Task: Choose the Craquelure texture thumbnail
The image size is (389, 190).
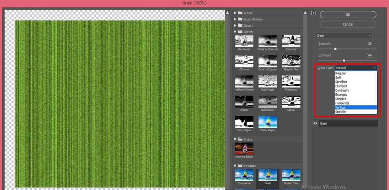Action: tap(244, 175)
